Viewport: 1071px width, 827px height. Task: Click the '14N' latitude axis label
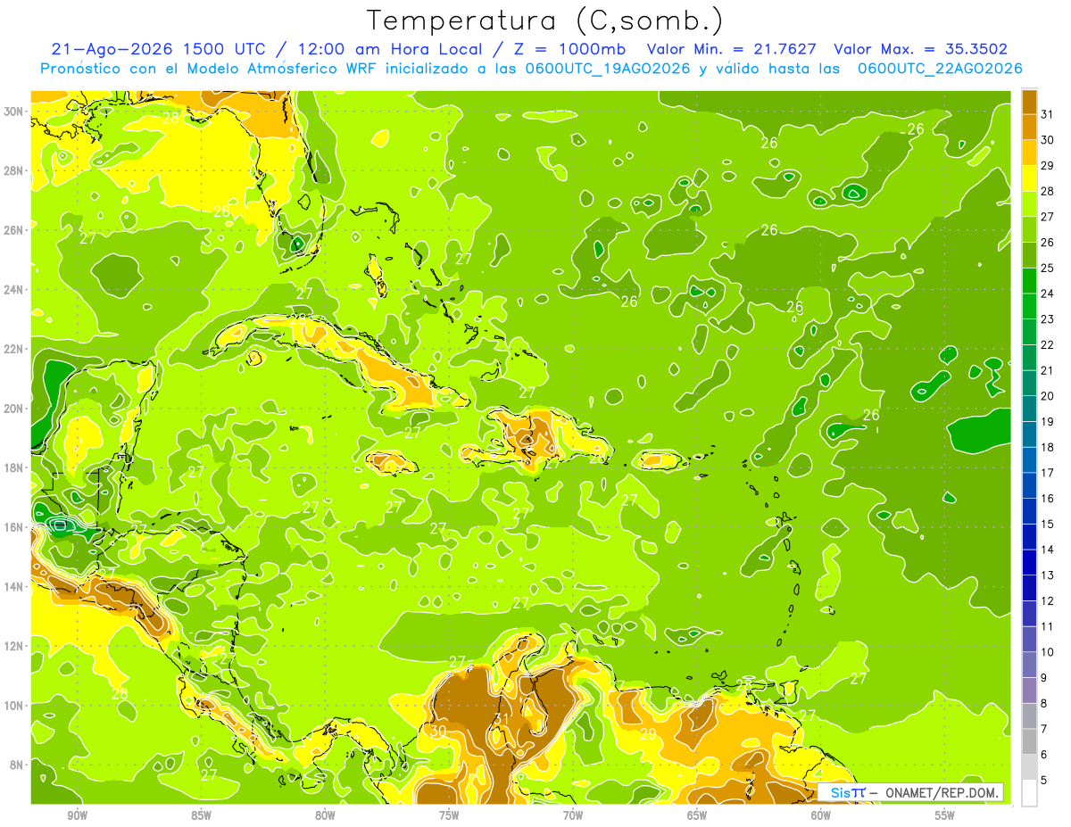pyautogui.click(x=14, y=586)
